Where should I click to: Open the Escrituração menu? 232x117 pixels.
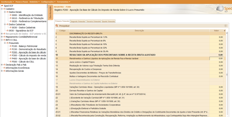point(8,2)
